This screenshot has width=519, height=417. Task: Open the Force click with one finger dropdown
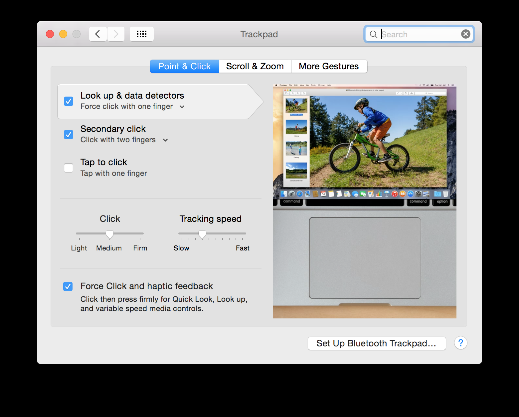tap(132, 107)
